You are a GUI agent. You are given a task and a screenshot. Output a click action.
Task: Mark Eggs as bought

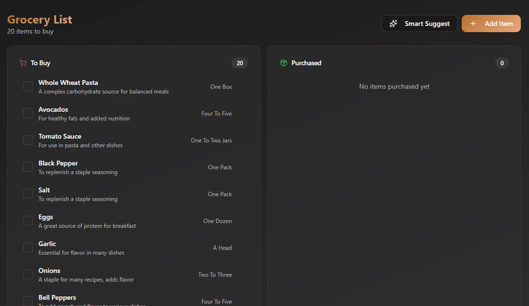pos(28,221)
